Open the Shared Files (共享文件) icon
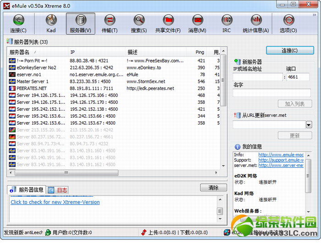 [x=168, y=20]
